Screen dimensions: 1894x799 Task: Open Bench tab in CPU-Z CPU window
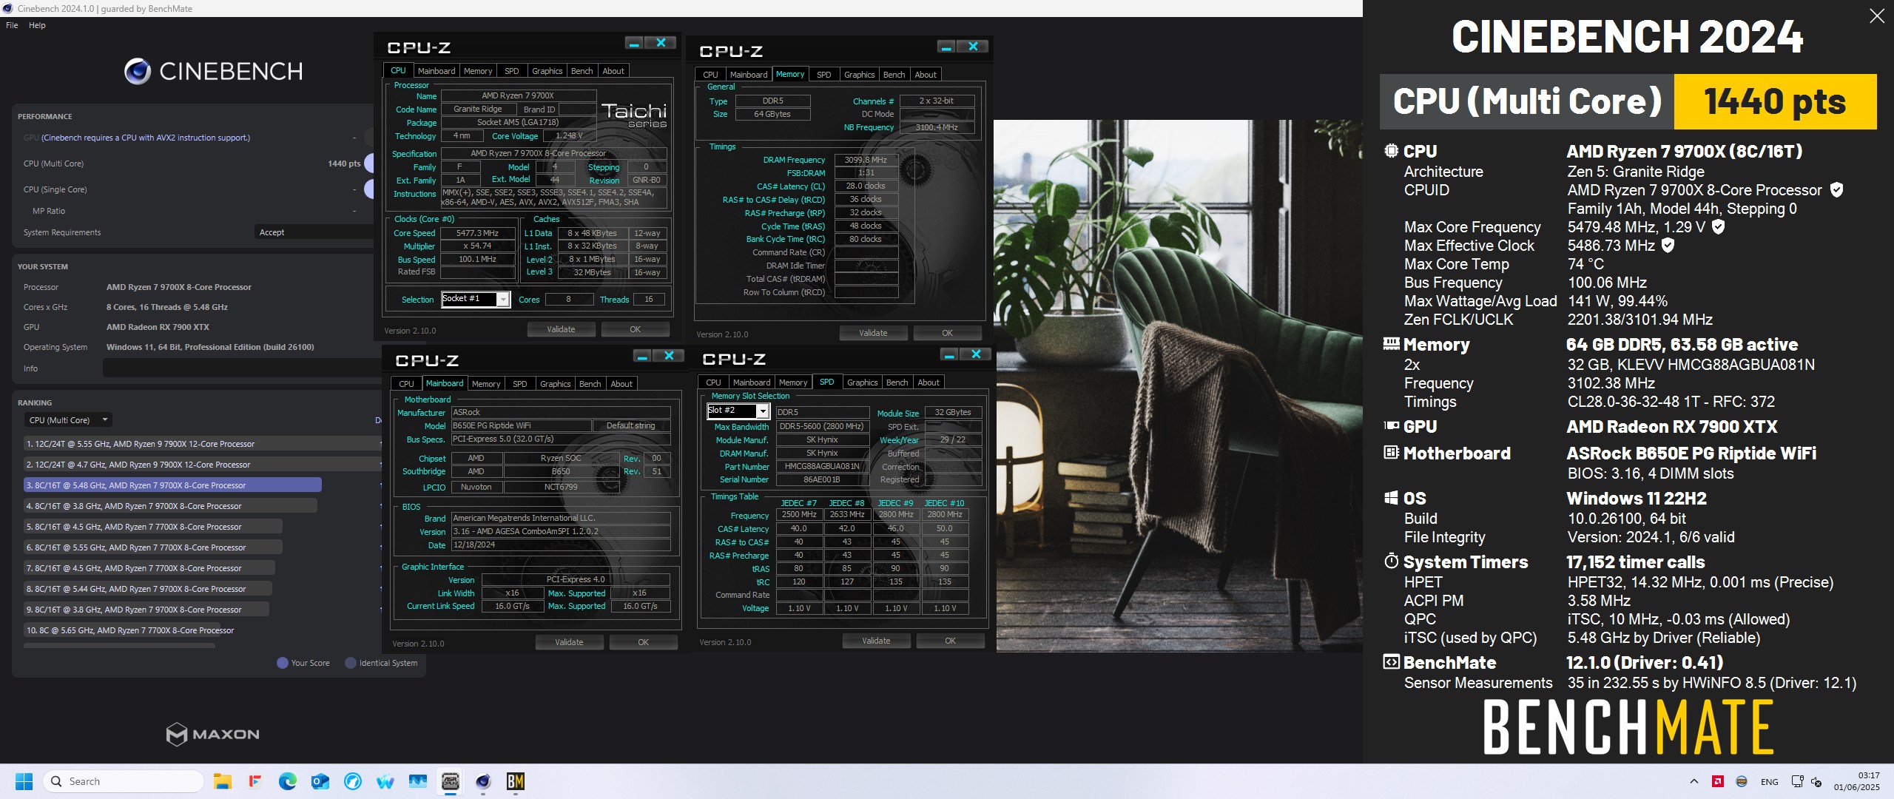[582, 71]
